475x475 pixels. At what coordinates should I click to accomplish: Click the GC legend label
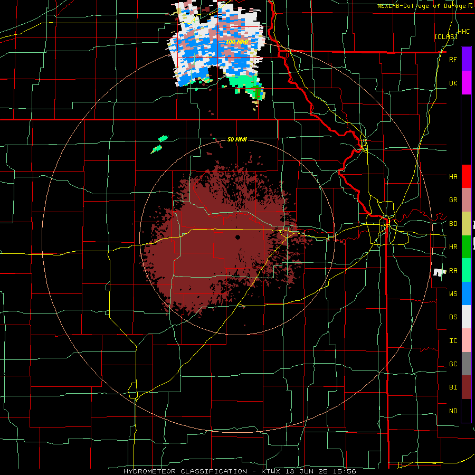(453, 364)
